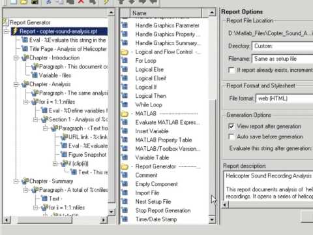Click the component list's scroll up arrow

click(212, 12)
